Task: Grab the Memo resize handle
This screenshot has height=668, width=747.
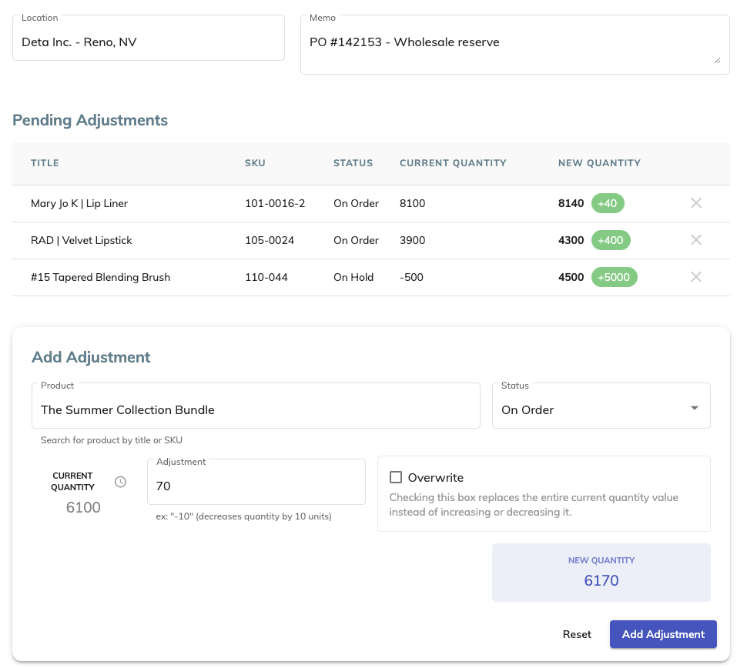Action: click(717, 61)
